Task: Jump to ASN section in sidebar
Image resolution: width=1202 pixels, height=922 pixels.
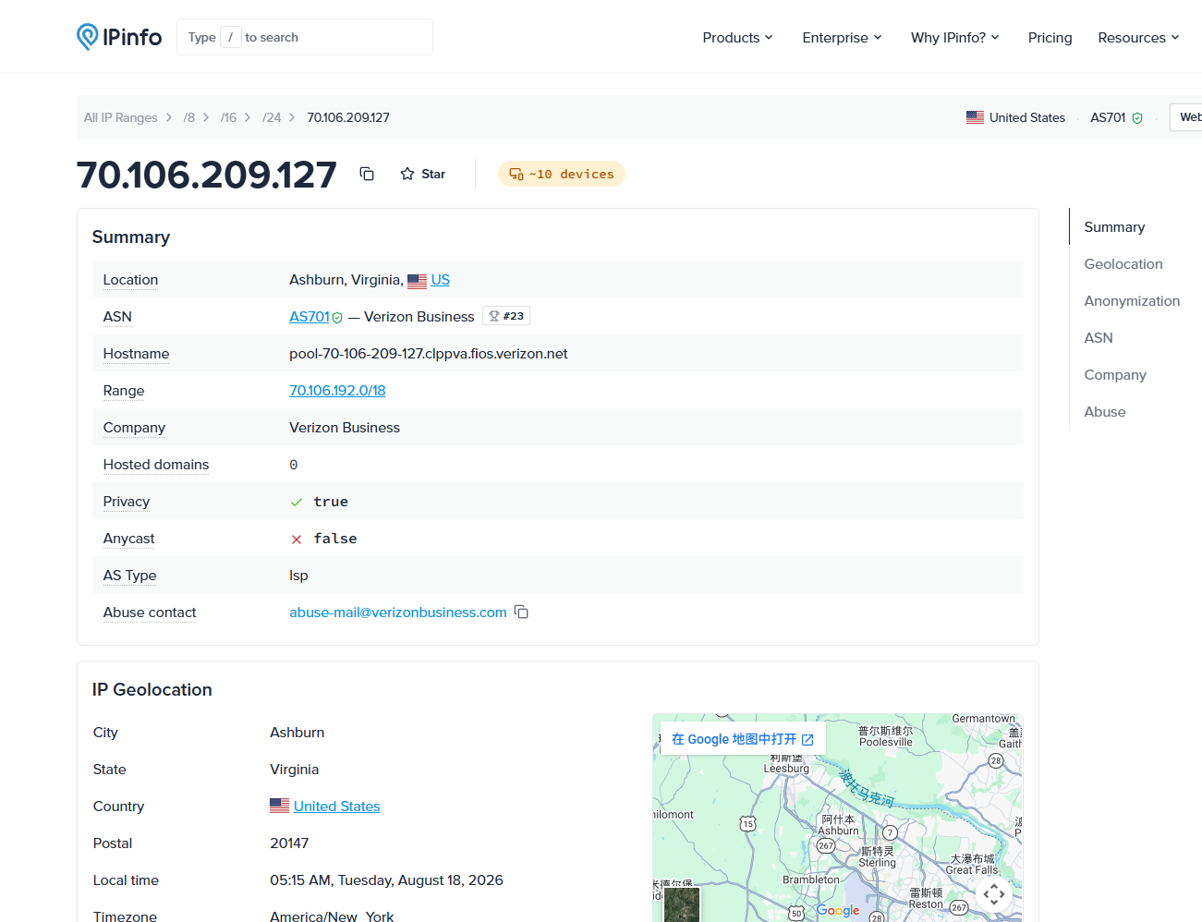Action: pyautogui.click(x=1099, y=338)
